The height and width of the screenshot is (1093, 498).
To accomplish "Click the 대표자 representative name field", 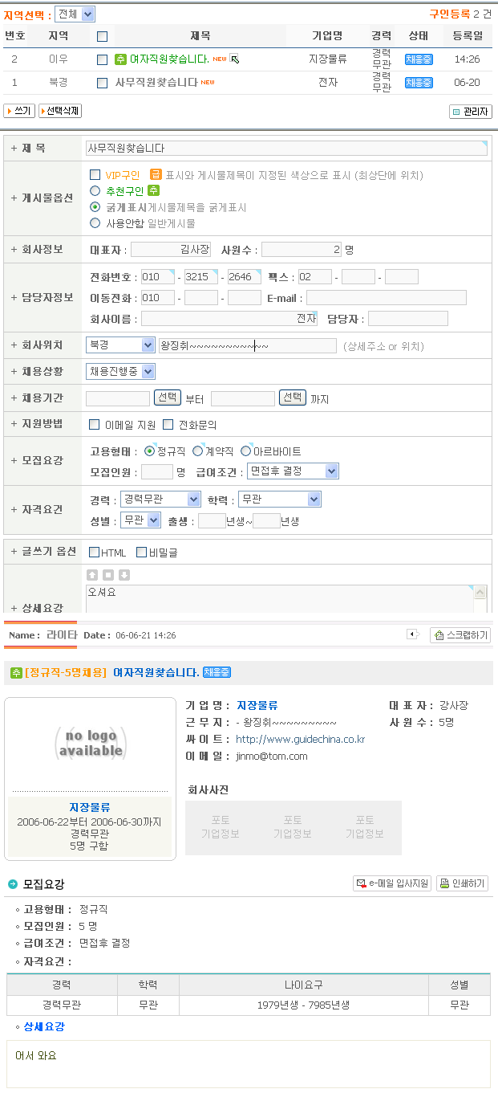I will (171, 250).
